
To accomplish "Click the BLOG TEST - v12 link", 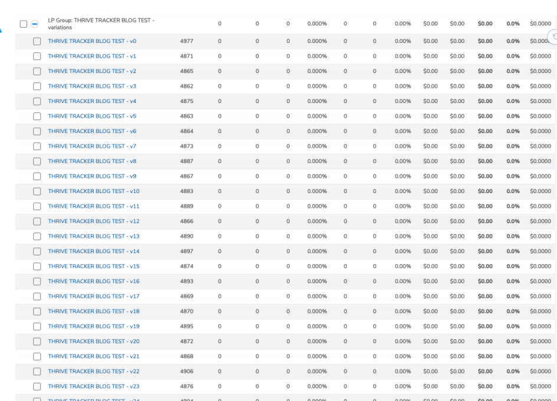I will 94,221.
